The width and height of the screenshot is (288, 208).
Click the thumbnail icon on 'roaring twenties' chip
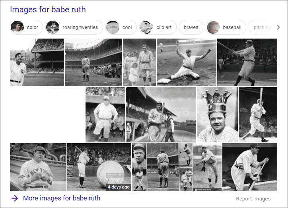tap(53, 27)
